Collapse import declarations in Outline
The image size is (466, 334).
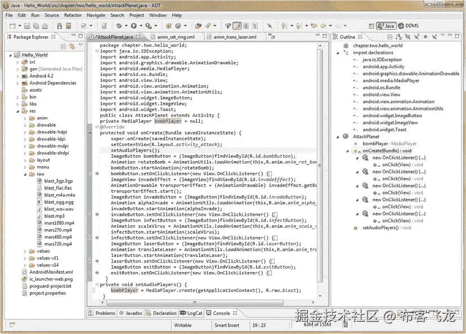(338, 52)
